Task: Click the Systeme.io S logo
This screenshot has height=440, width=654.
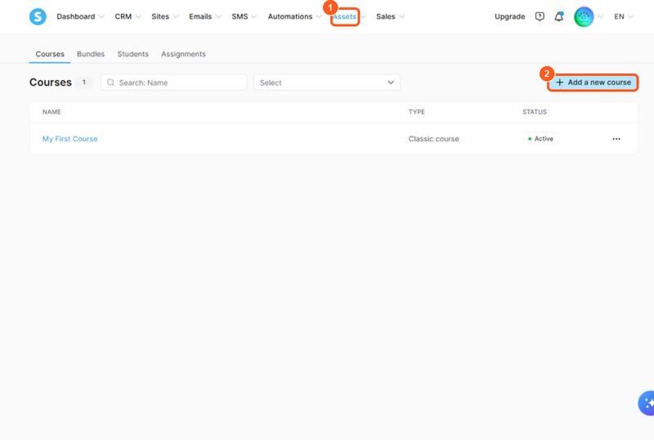Action: tap(38, 16)
